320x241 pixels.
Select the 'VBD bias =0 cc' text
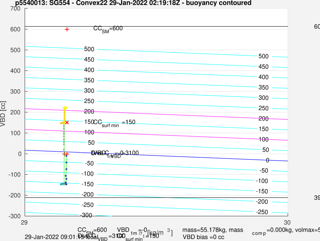pyautogui.click(x=203, y=237)
